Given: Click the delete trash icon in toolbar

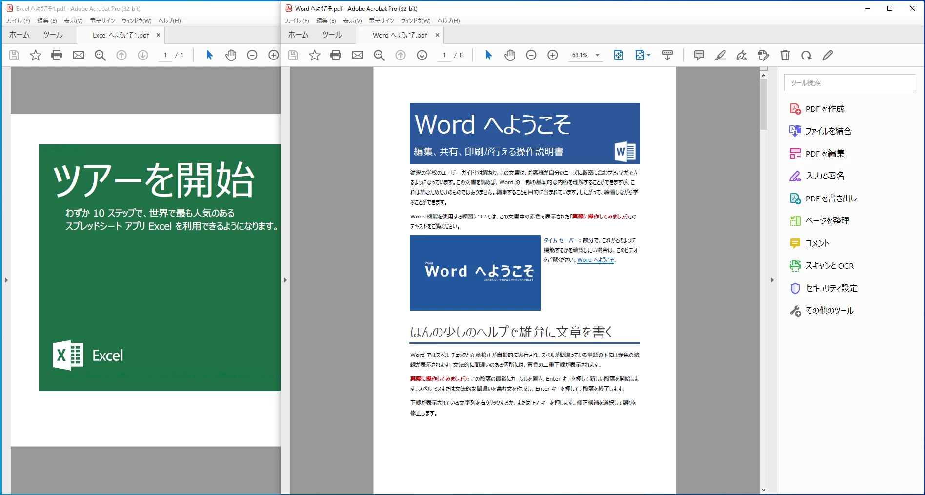Looking at the screenshot, I should click(785, 55).
